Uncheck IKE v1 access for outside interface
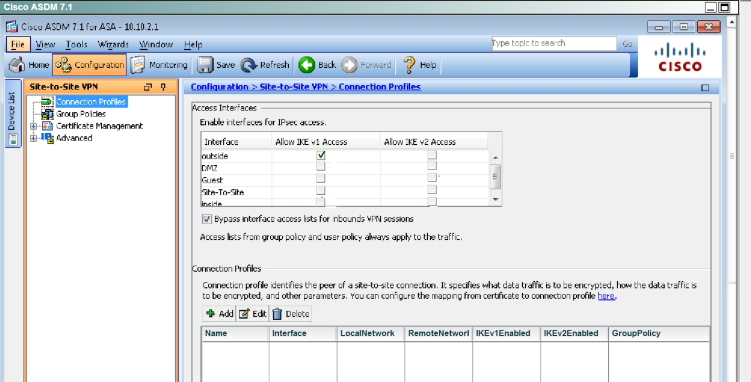This screenshot has width=751, height=382. tap(321, 155)
